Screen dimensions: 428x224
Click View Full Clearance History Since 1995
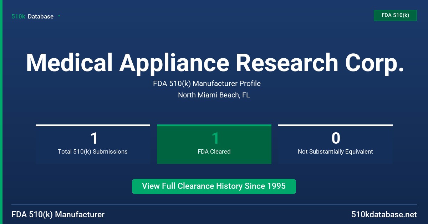pyautogui.click(x=214, y=186)
